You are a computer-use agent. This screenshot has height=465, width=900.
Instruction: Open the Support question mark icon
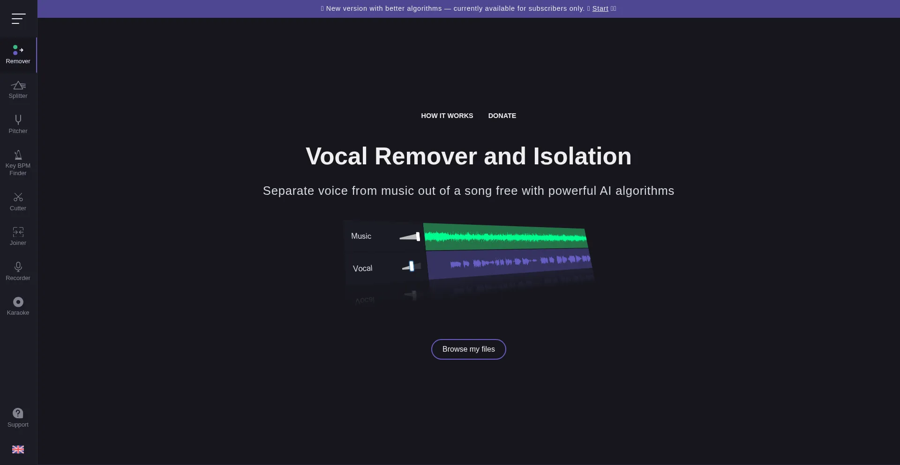point(18,413)
